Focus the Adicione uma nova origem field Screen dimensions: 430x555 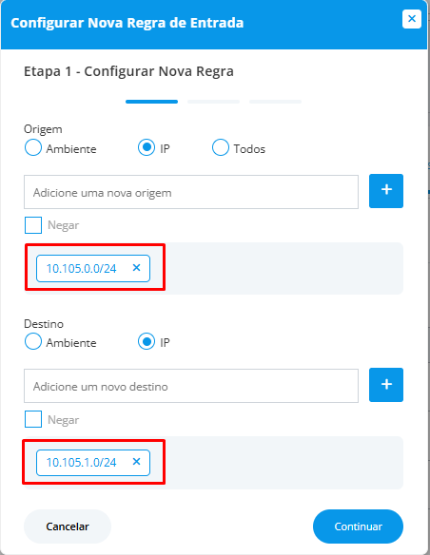(x=191, y=192)
